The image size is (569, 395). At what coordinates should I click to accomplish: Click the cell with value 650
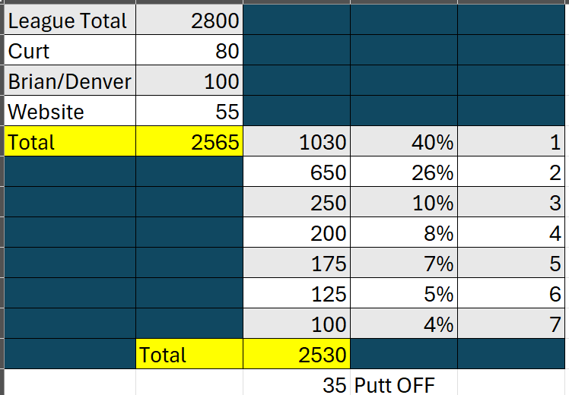(x=297, y=172)
